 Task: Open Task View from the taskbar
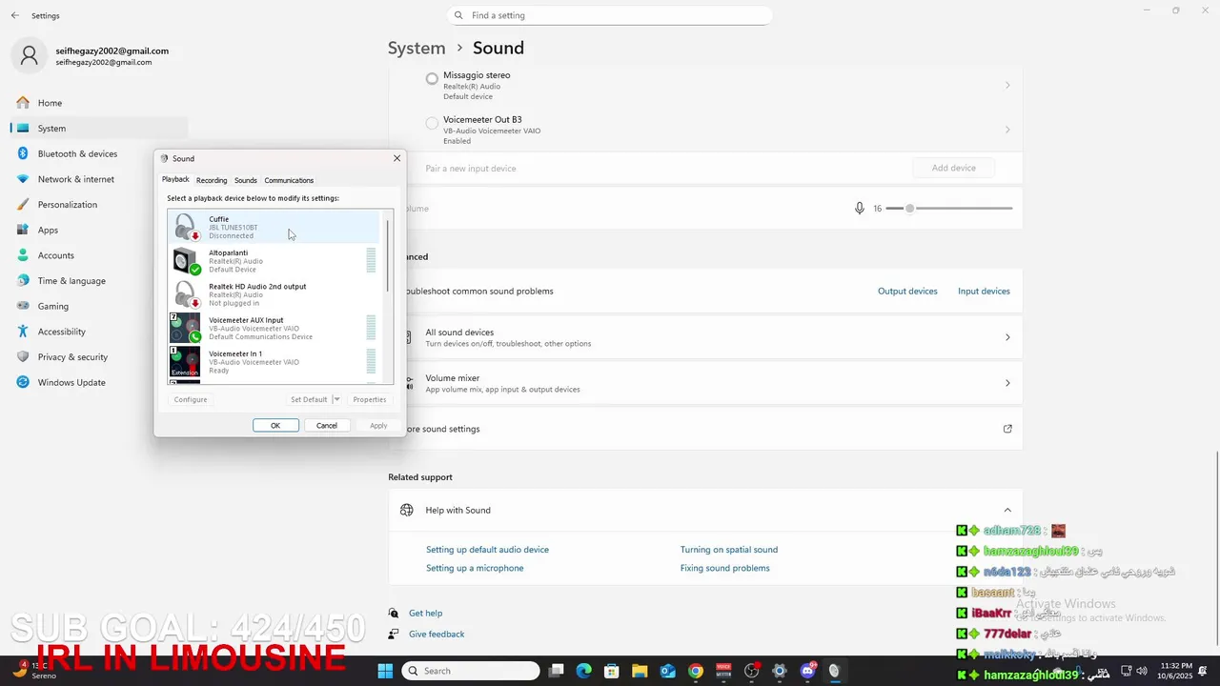557,671
